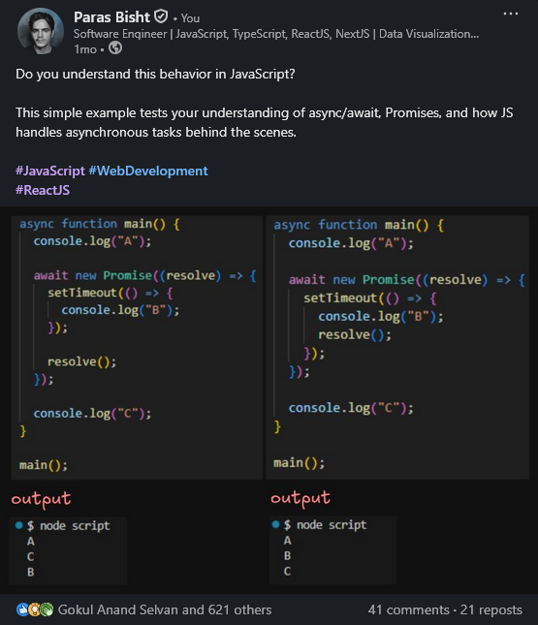Click the left terminal '$ node script' line
This screenshot has width=538, height=625.
click(68, 526)
